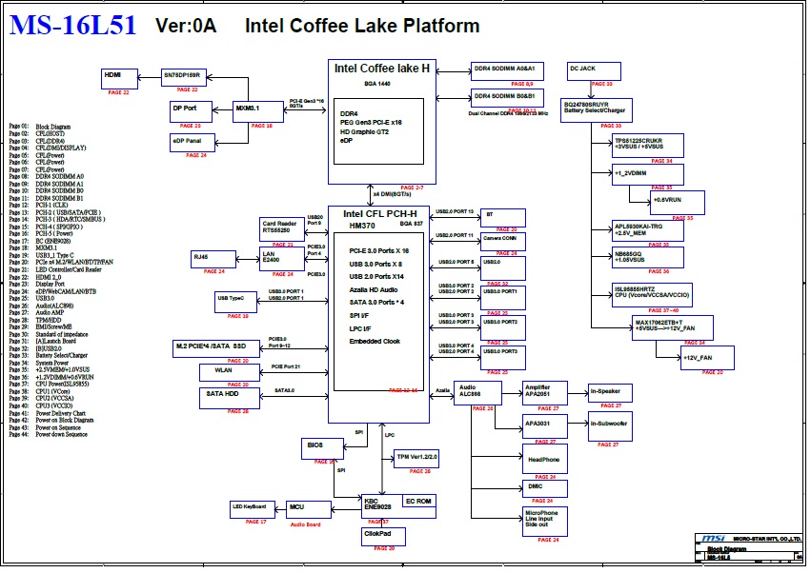Viewport: 811px width, 573px height.
Task: Click the ClickPad block
Action: tap(383, 536)
